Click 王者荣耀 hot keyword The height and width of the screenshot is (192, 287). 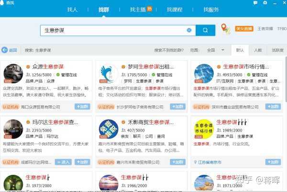[x=265, y=29]
